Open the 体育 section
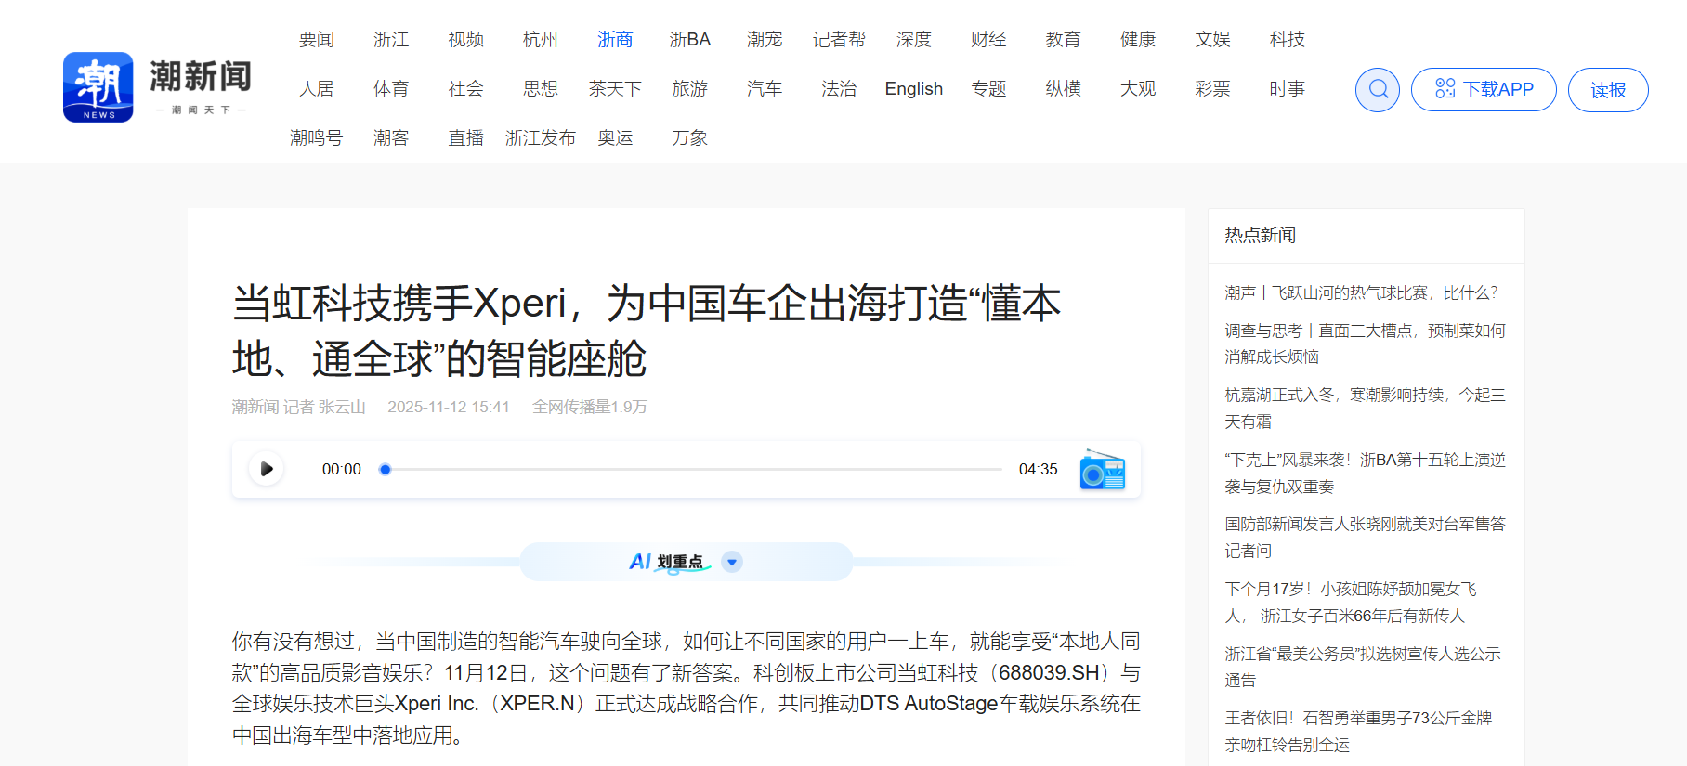The image size is (1687, 766). coord(391,89)
